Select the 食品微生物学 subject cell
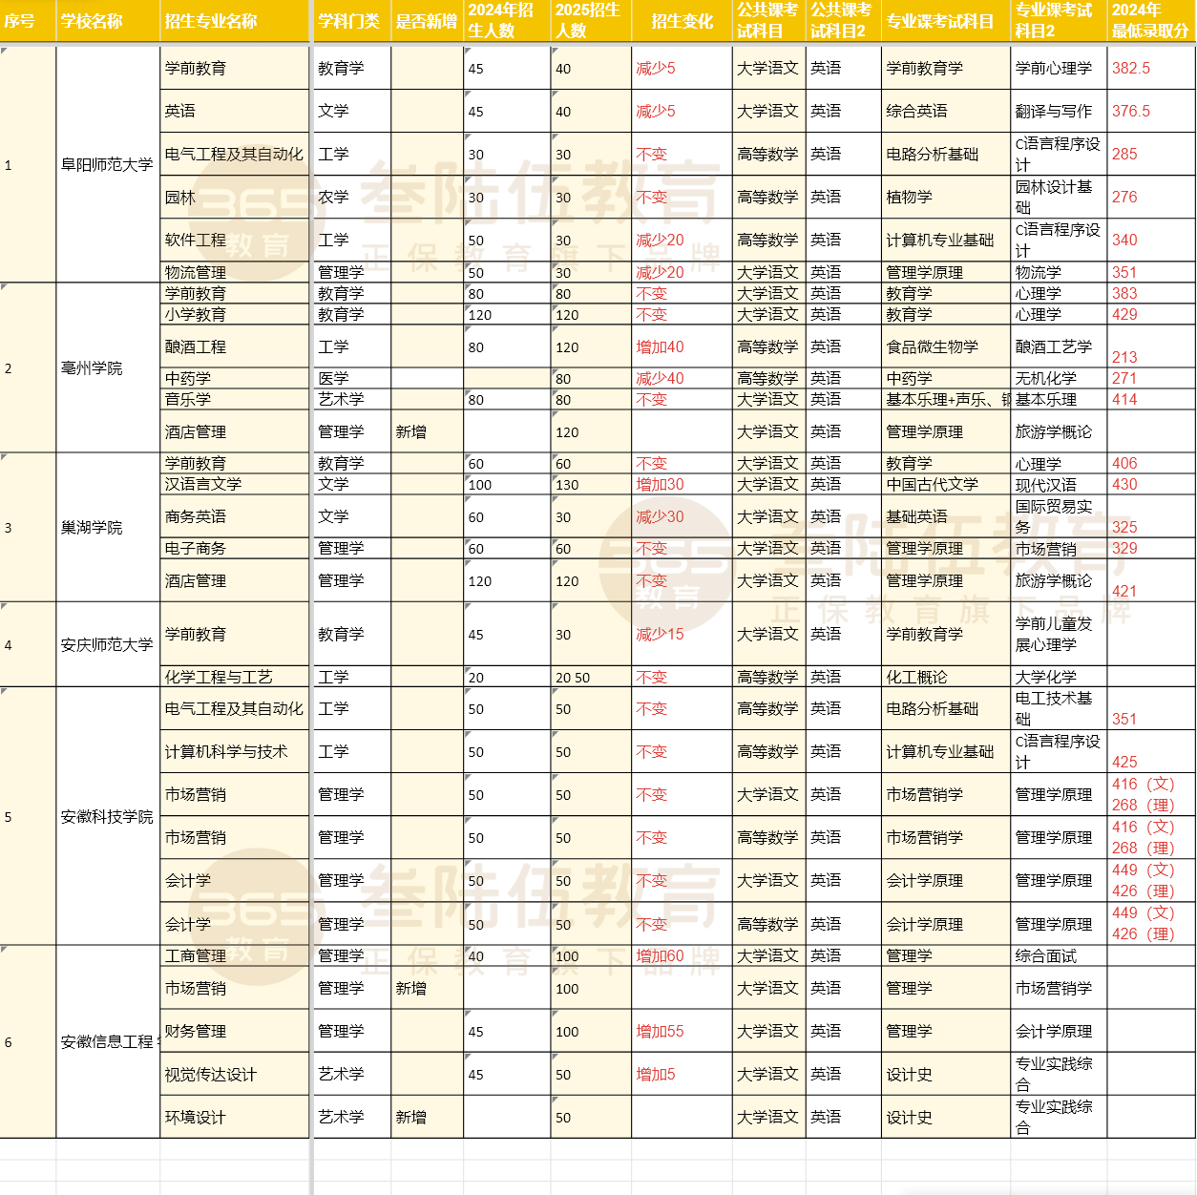This screenshot has width=1197, height=1195. 945,346
